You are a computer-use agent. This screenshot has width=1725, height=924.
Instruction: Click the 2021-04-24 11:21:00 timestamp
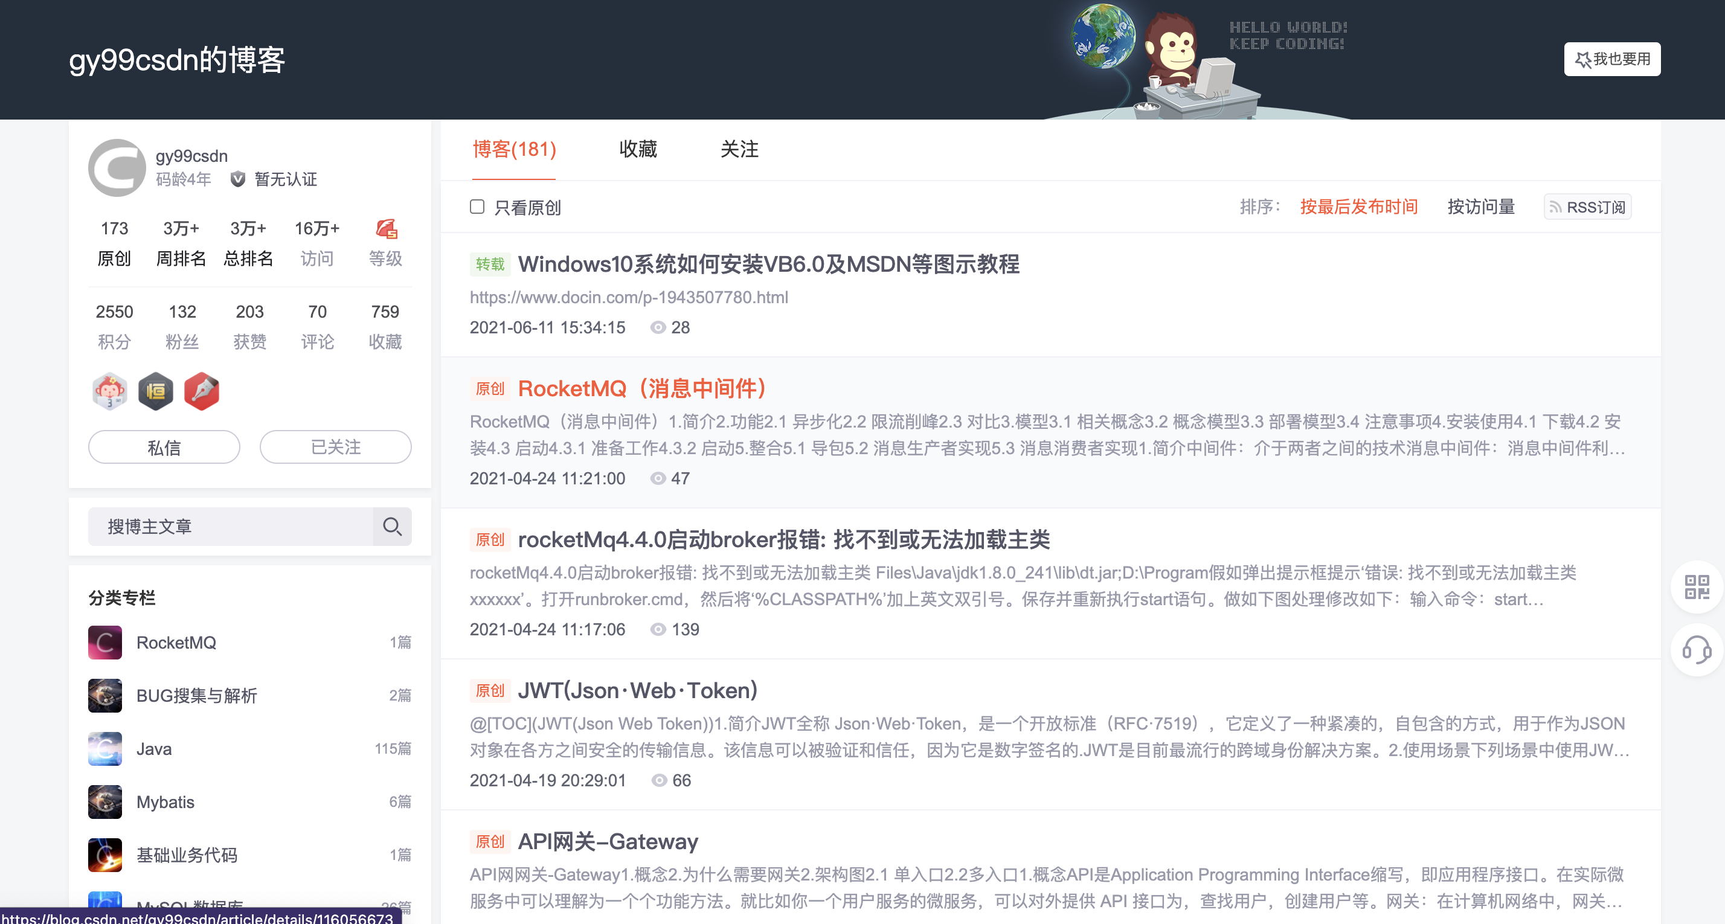click(x=547, y=479)
